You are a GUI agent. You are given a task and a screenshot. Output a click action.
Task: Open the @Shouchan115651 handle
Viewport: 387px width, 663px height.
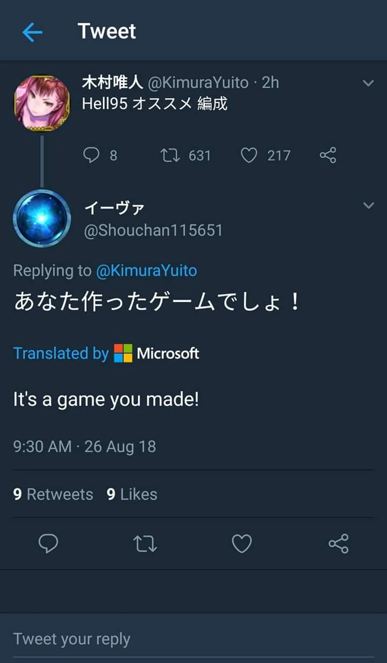(153, 230)
